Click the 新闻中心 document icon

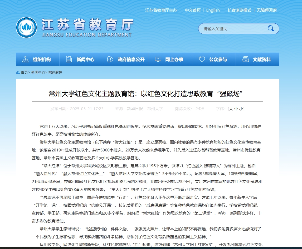pos(69,59)
